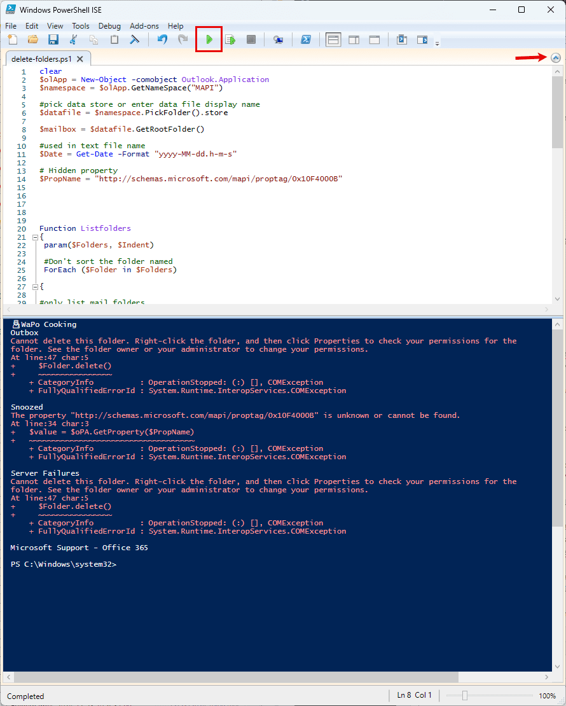Image resolution: width=566 pixels, height=706 pixels.
Task: Click the Open script folder icon
Action: tap(33, 39)
